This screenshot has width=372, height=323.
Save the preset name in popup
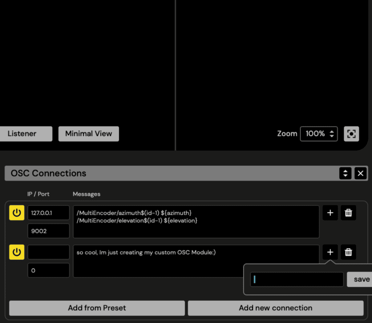pyautogui.click(x=360, y=279)
